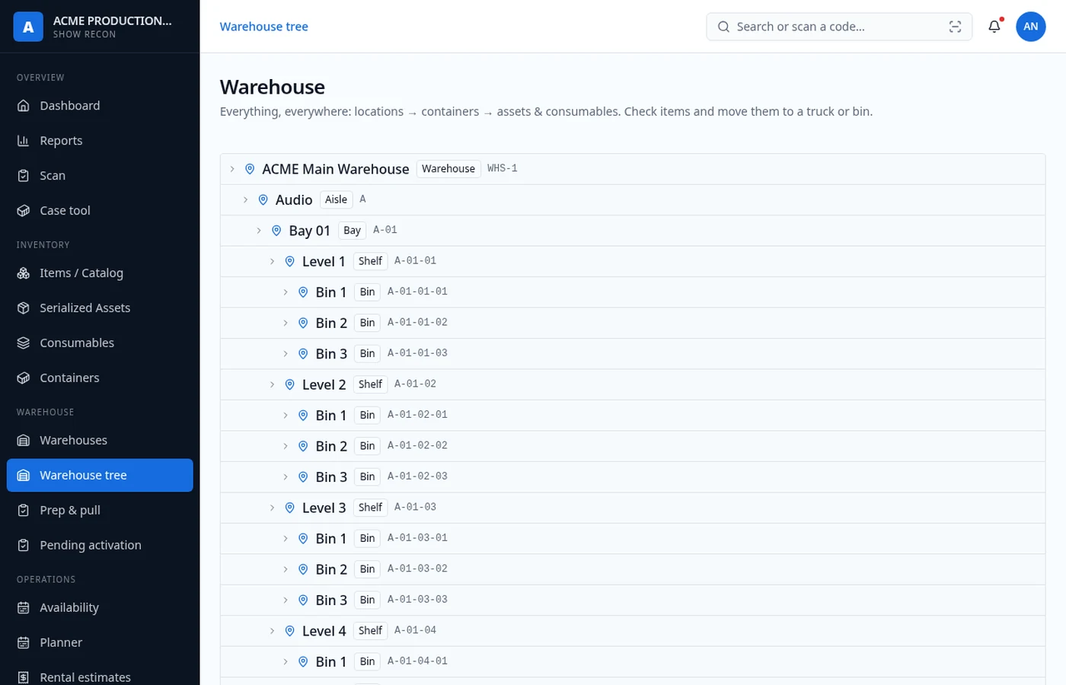Click the Warehouse tag next to ACME Main Warehouse

448,169
